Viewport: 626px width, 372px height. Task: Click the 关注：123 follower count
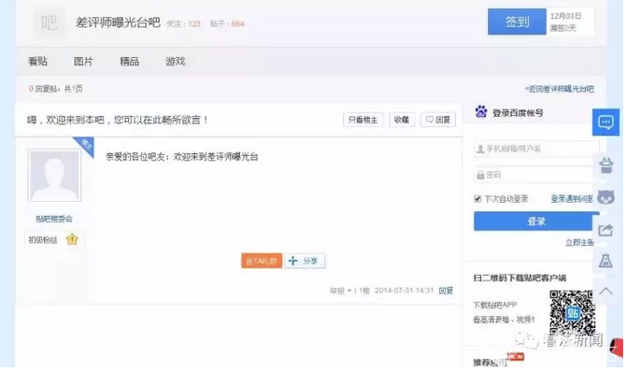183,24
